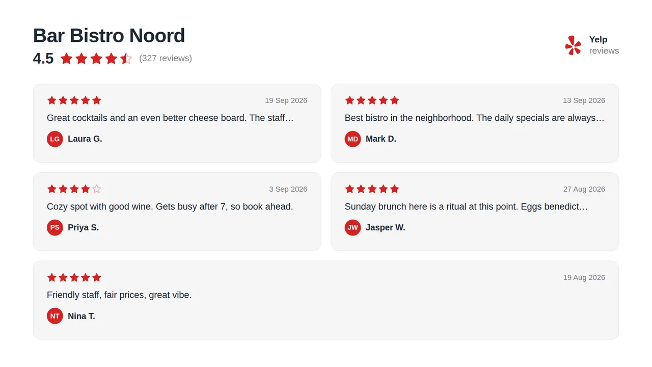Expand the truncated daily specials review text
652x367 pixels.
click(x=475, y=118)
